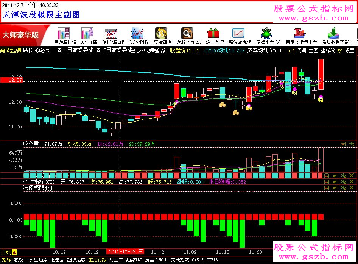Click the window icon in the 个性指标(CI) row
This screenshot has height=264, width=358.
pos(327,182)
